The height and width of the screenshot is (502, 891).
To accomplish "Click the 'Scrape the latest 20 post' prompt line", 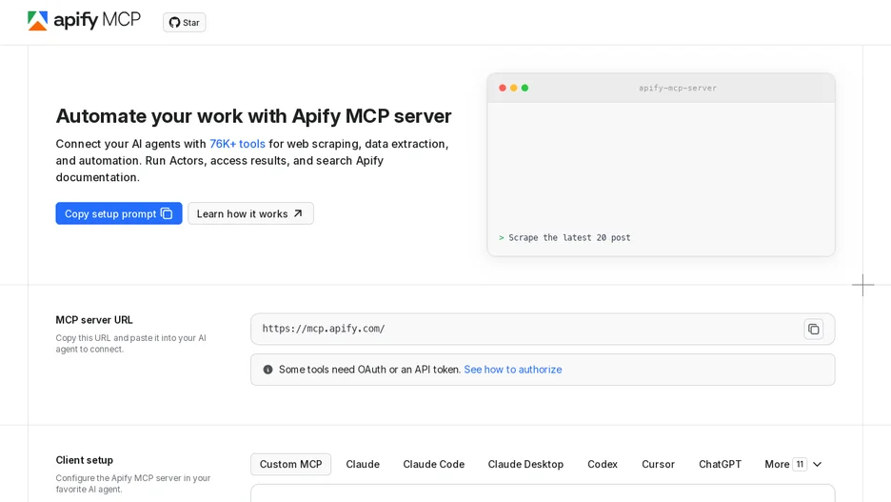I will [x=564, y=237].
